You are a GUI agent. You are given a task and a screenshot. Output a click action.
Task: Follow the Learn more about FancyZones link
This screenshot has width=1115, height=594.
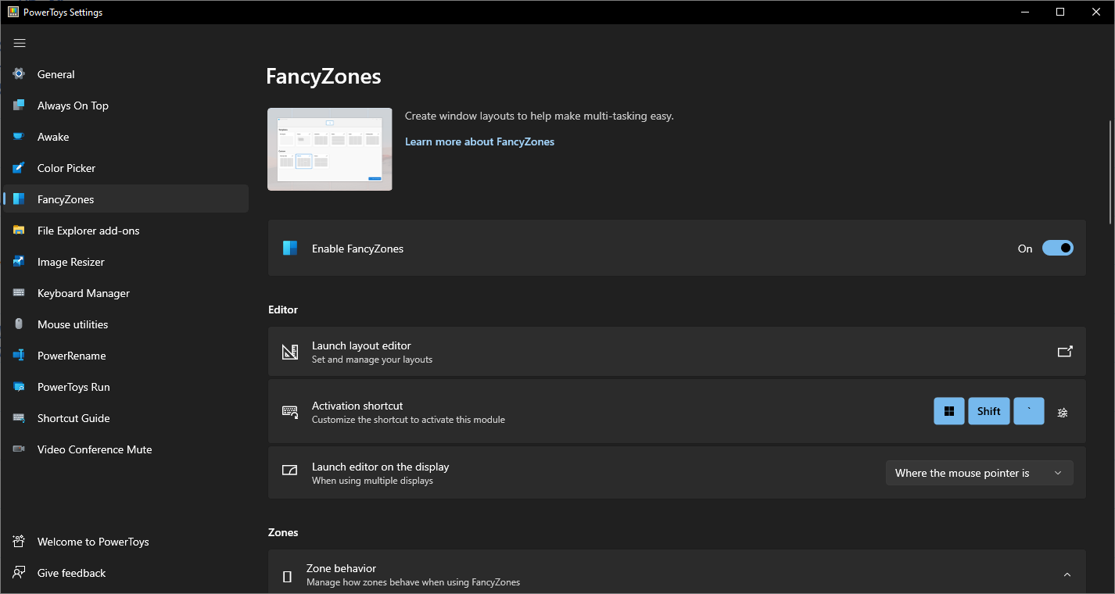point(479,141)
